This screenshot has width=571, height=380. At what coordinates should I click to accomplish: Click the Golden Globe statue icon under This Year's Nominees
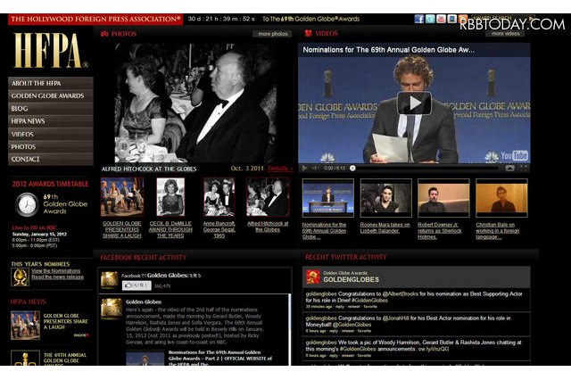[x=21, y=277]
